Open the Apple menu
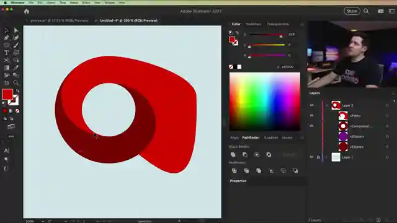Viewport: 397px width, 223px height. (5, 2)
